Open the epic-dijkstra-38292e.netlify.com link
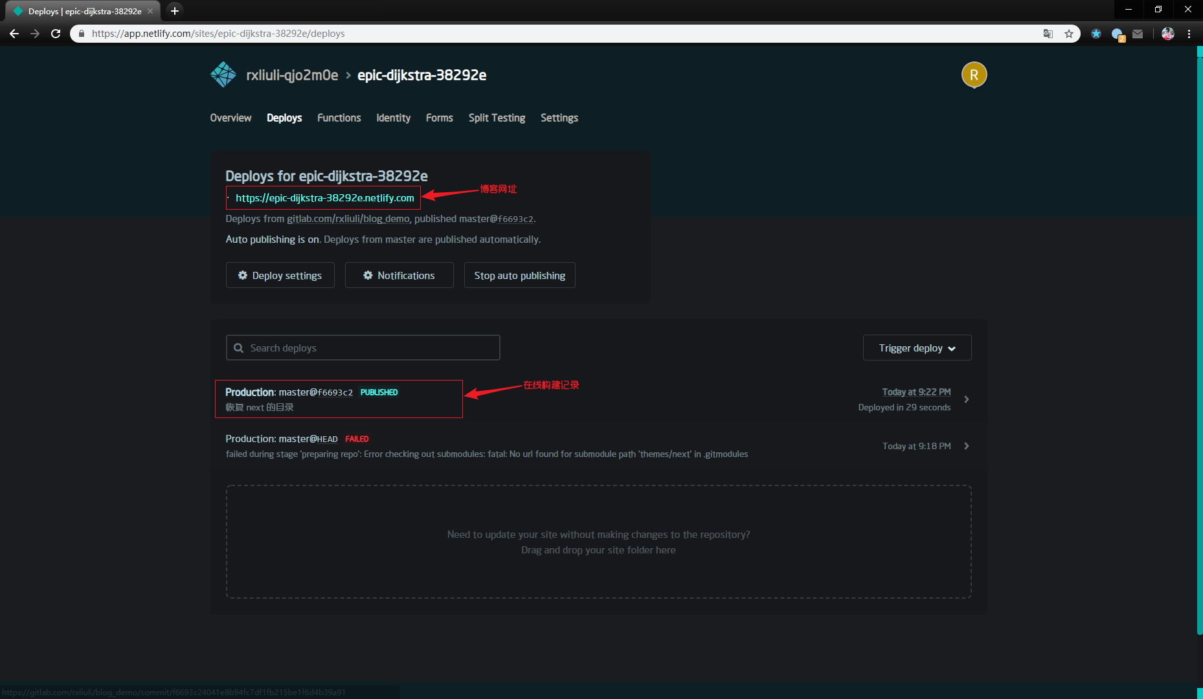1203x699 pixels. click(x=324, y=198)
